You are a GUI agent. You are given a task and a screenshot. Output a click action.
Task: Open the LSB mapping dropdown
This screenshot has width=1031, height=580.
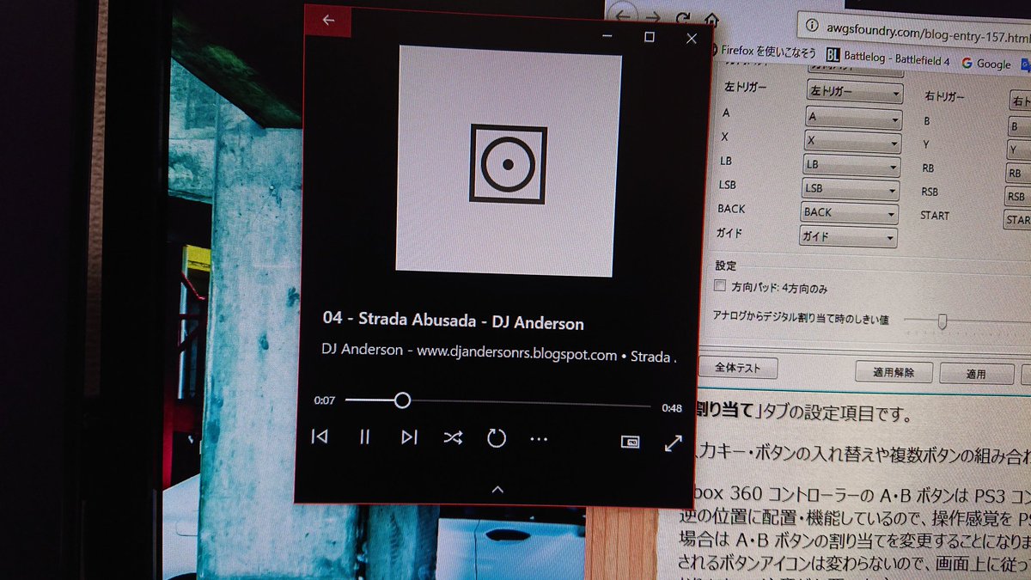click(x=850, y=188)
